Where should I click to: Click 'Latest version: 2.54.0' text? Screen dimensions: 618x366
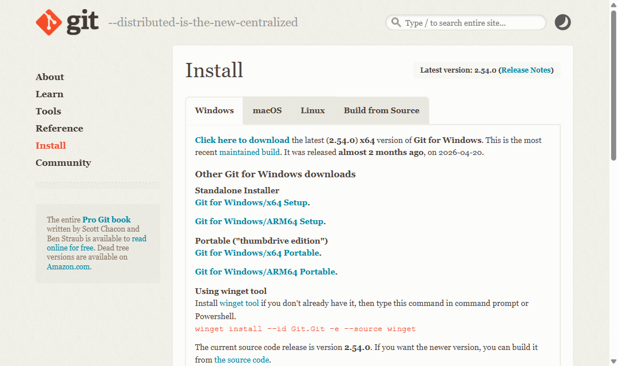click(458, 70)
